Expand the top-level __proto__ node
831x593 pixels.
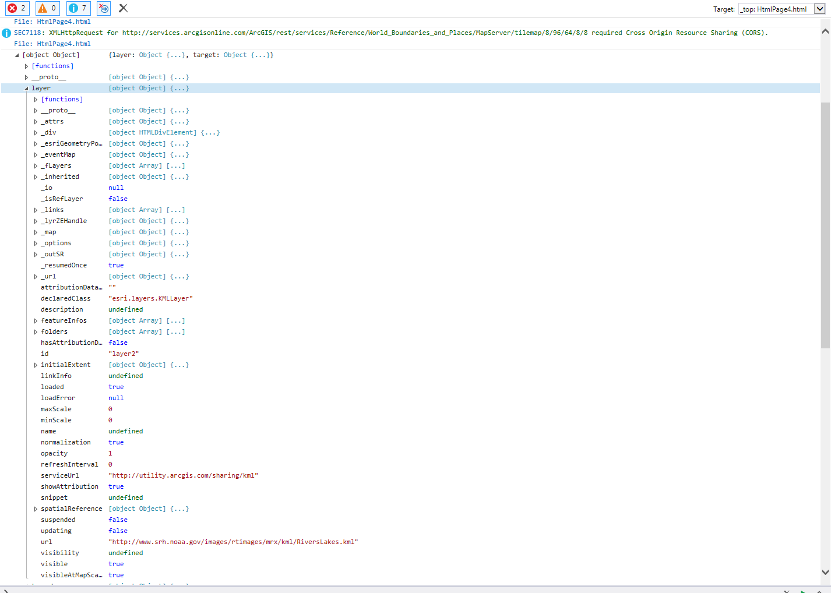[26, 77]
